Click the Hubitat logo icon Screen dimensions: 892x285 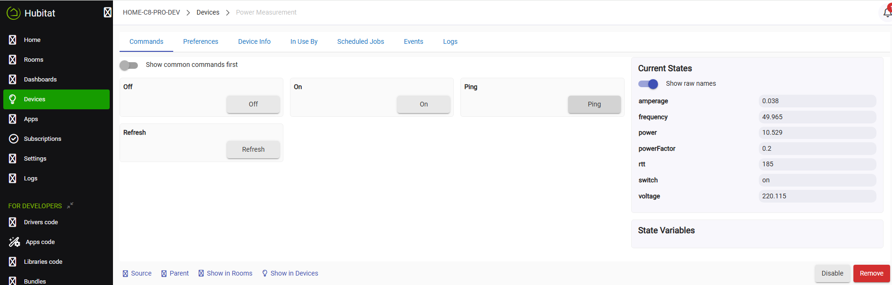click(14, 13)
